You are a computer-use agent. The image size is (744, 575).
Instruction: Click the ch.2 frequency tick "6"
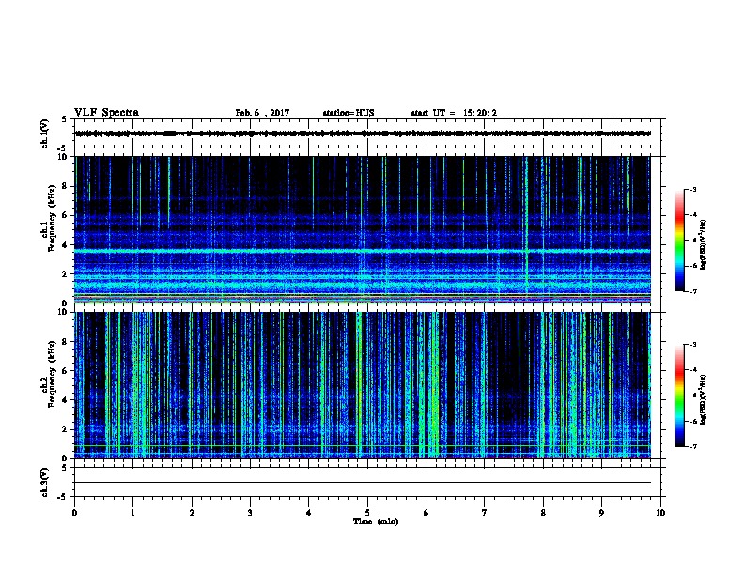[x=65, y=371]
